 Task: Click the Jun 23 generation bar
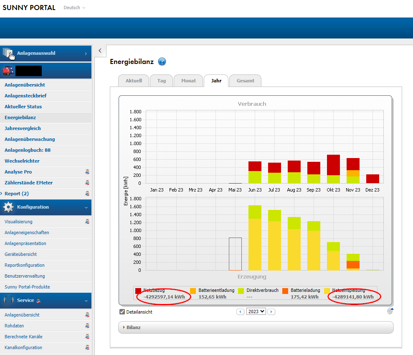coord(255,238)
